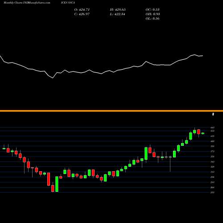Click the lowest price axis label 253
Image resolution: width=223 pixels, height=223 pixels.
click(212, 193)
